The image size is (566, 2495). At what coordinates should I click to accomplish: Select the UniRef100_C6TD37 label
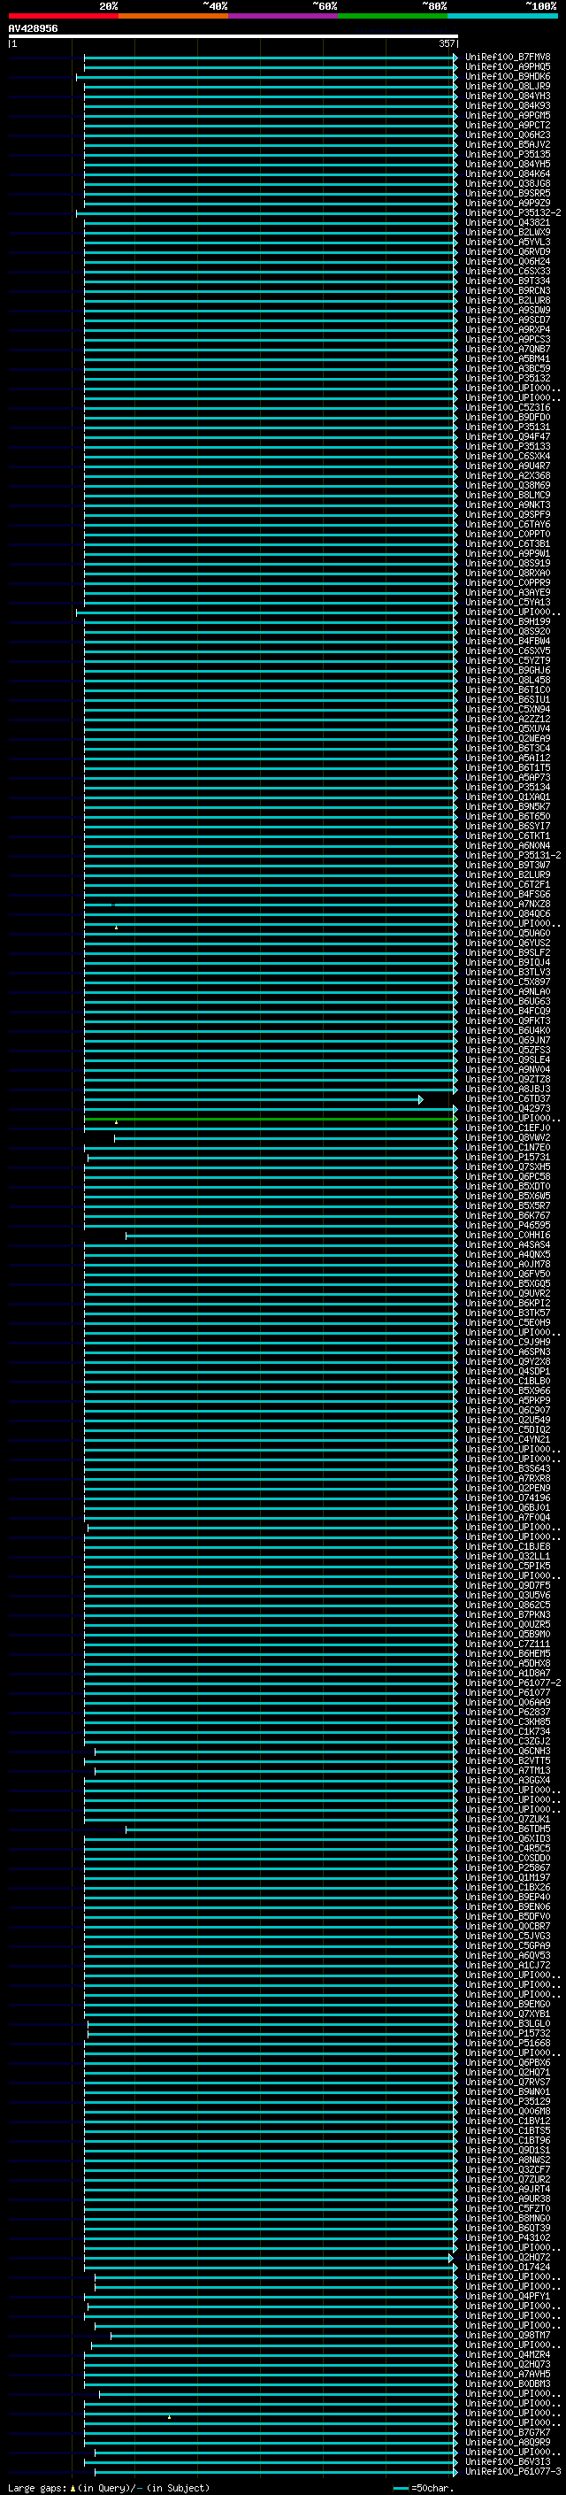pos(508,1099)
